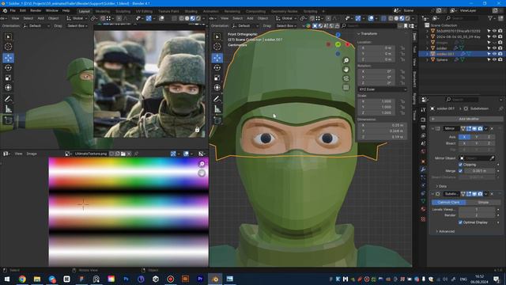Pick the Scale tool in left viewport toolbar
Screen dimensions: 506x285
click(x=8, y=78)
